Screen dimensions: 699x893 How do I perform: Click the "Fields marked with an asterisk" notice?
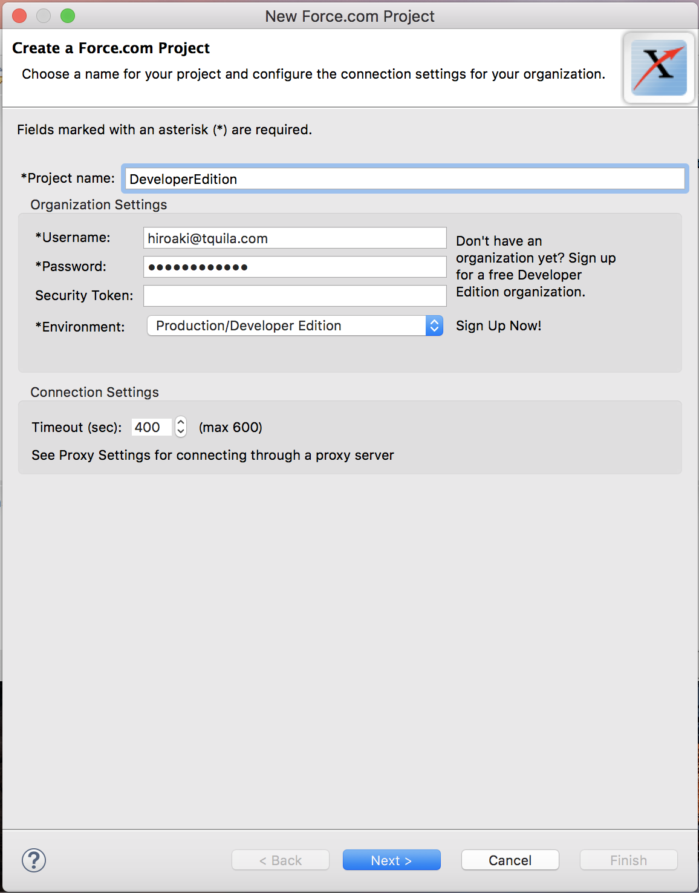coord(164,129)
